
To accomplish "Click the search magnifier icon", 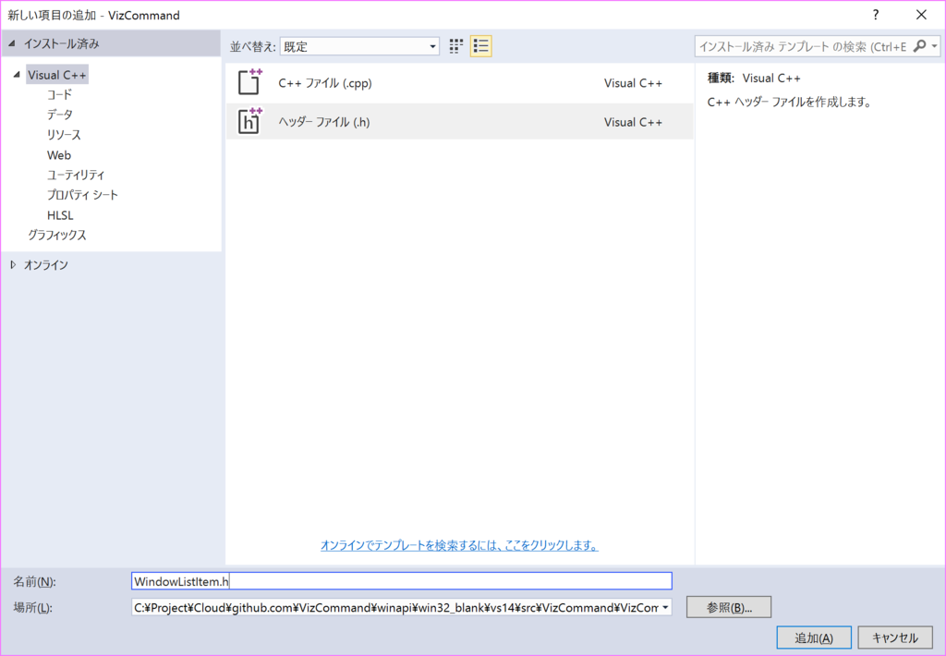I will click(x=919, y=46).
